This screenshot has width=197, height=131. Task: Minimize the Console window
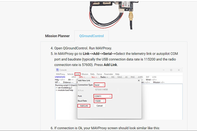coord(164,70)
